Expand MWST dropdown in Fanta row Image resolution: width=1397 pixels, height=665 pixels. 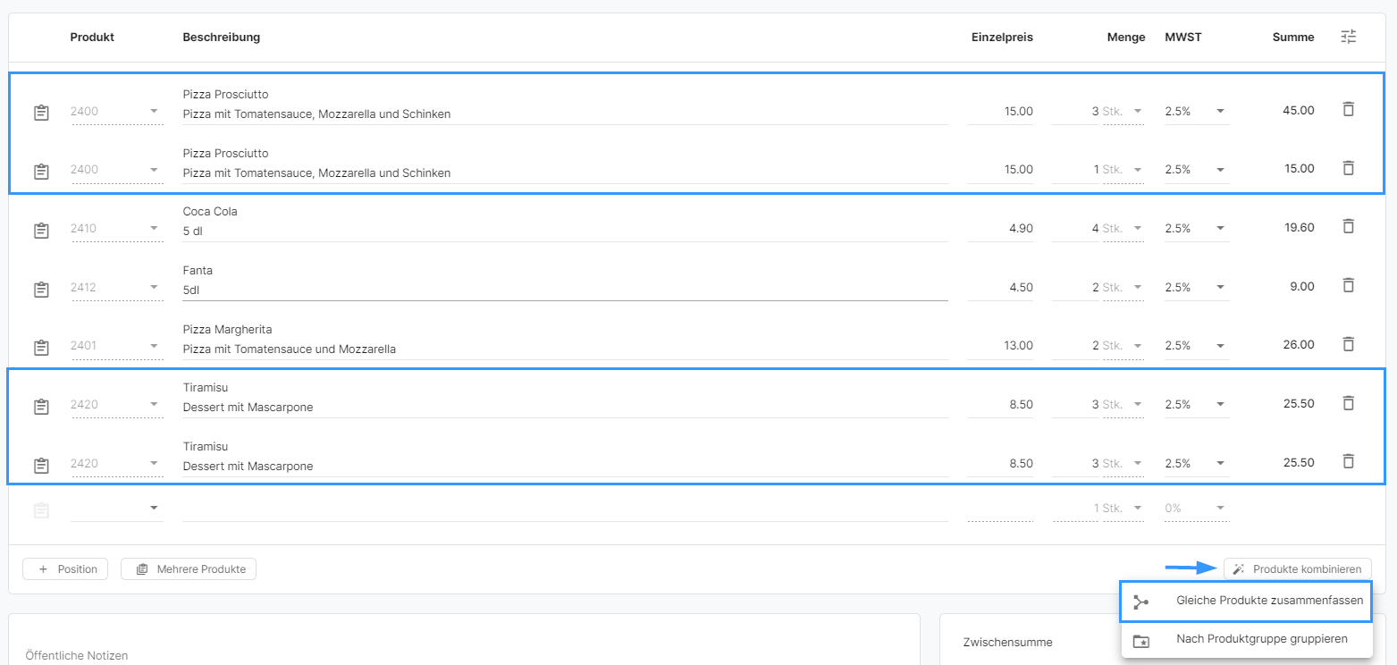tap(1196, 288)
